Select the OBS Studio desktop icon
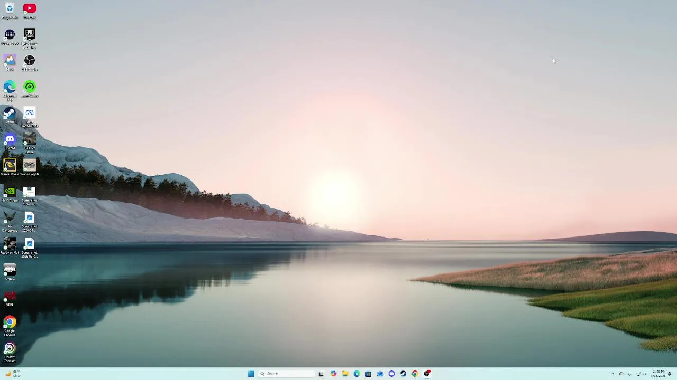677x380 pixels. pyautogui.click(x=30, y=63)
